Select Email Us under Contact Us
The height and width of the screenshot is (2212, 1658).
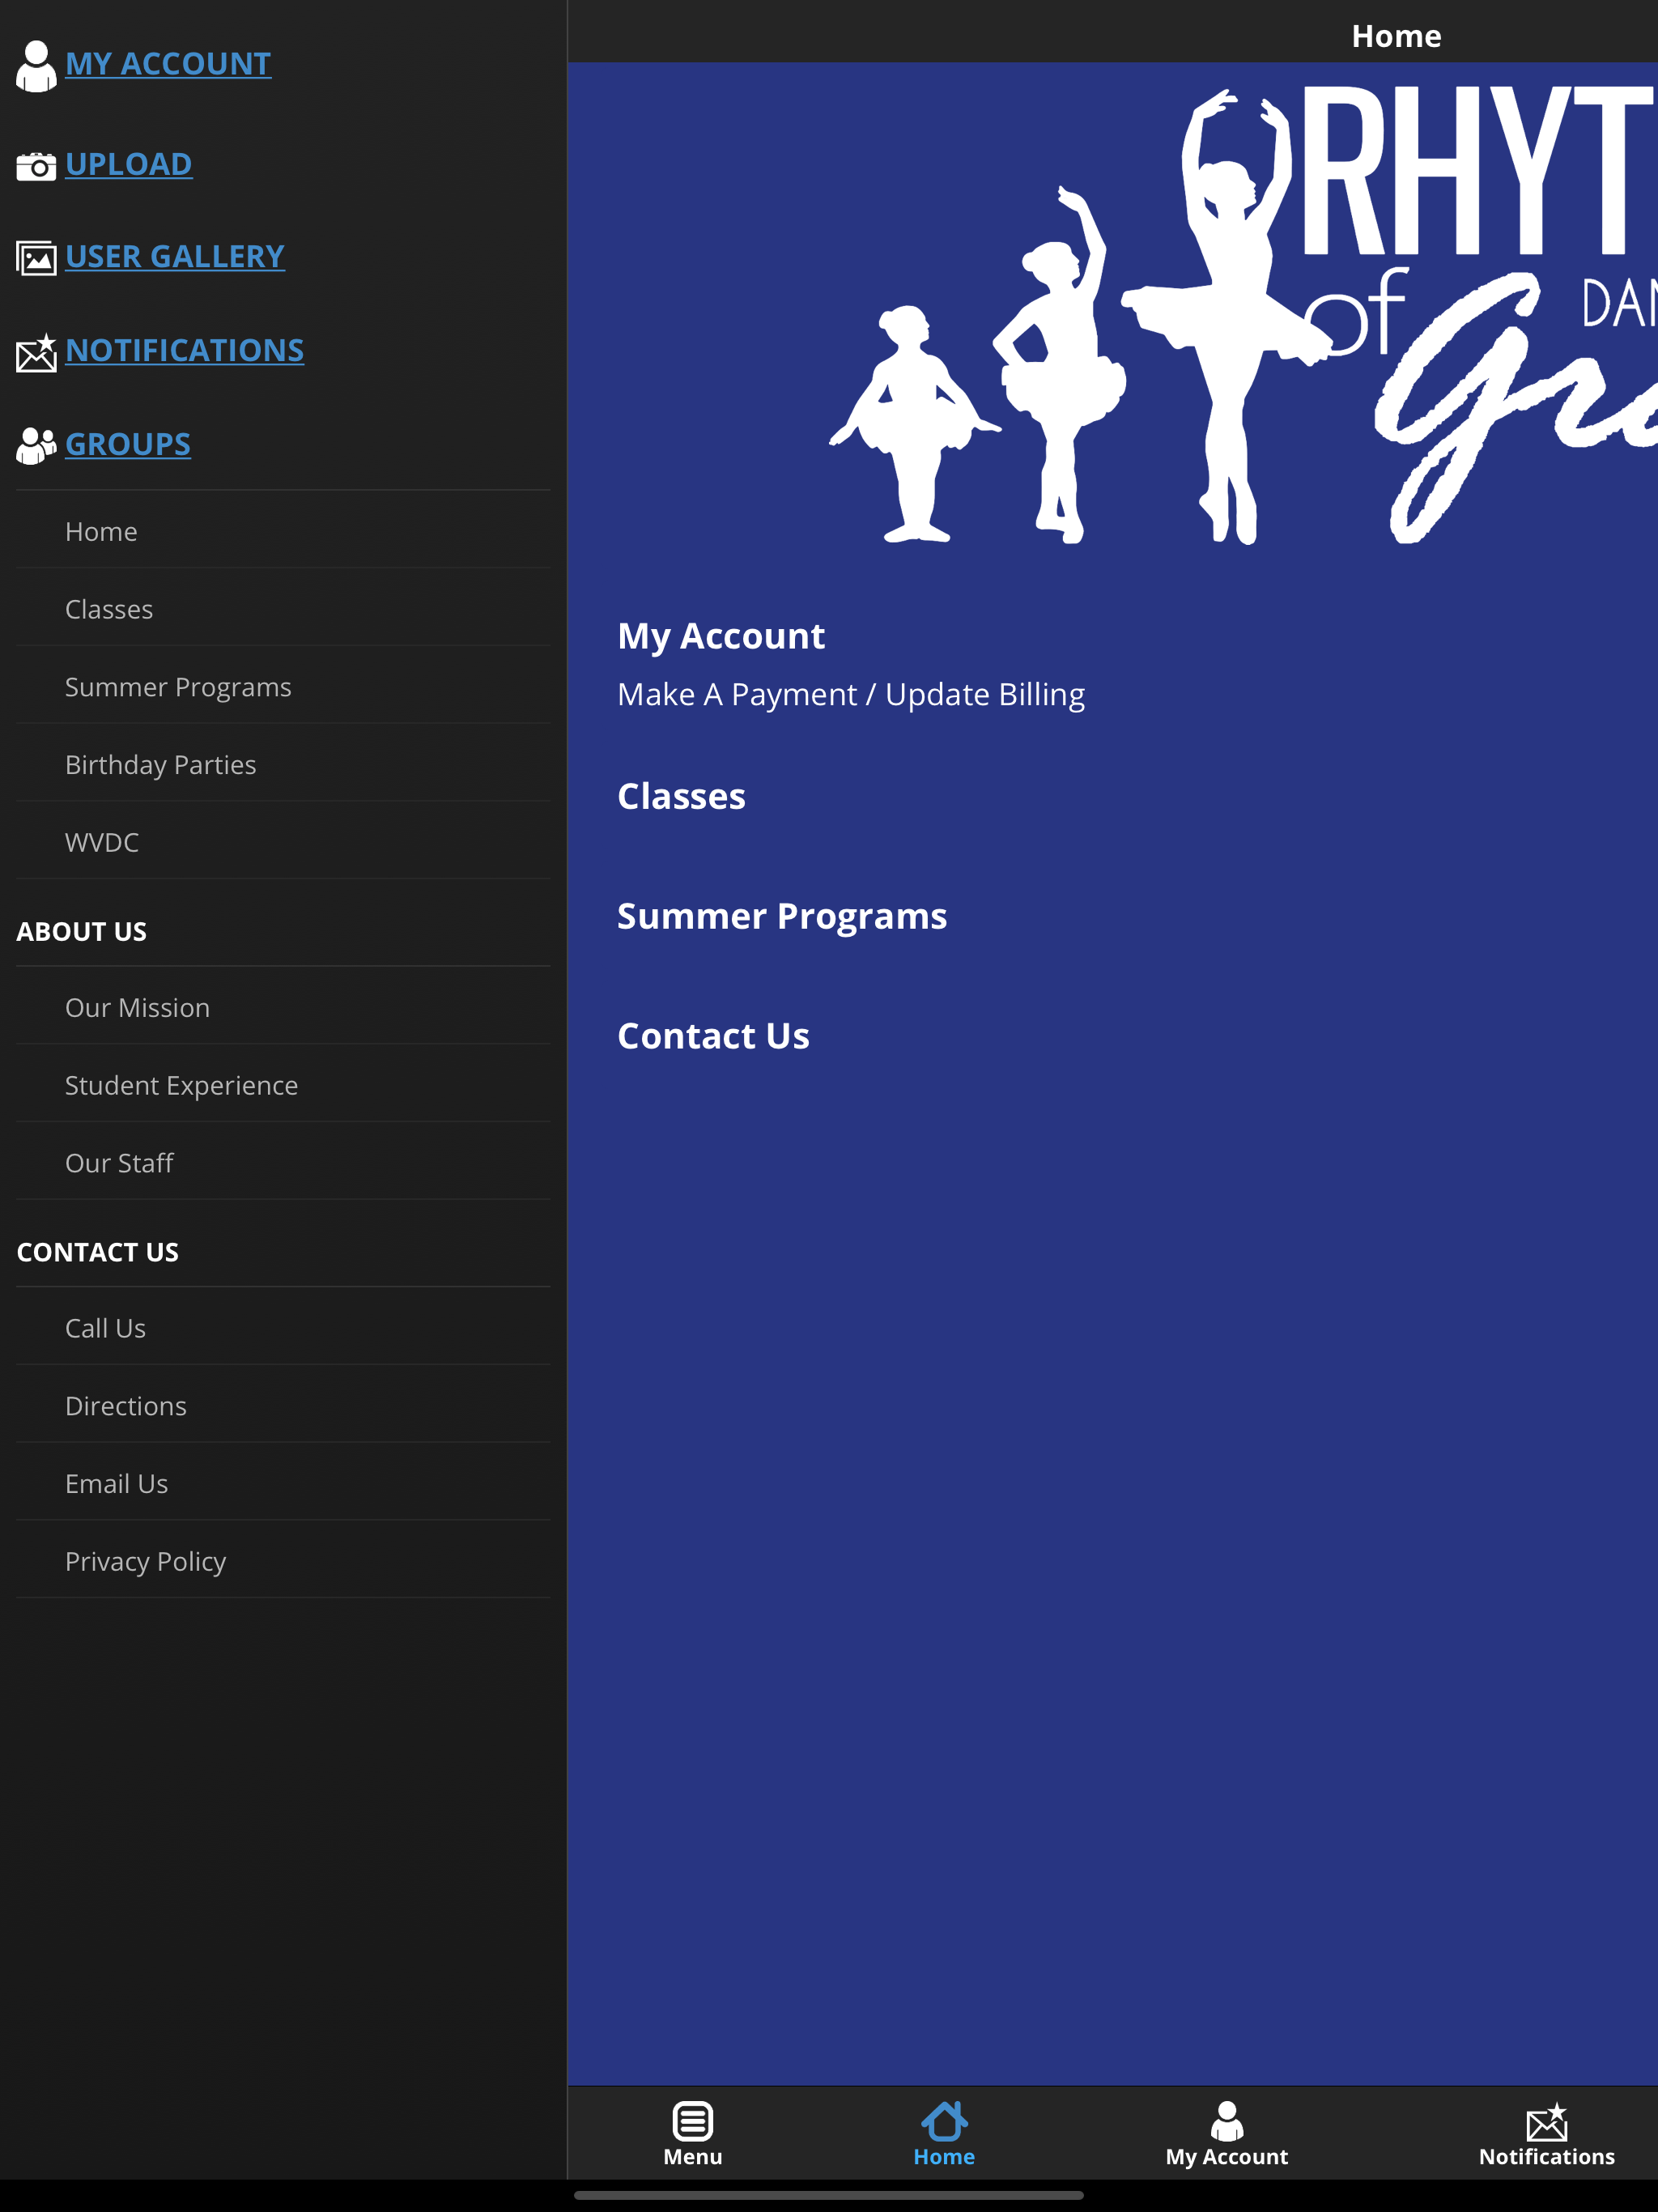[283, 1483]
